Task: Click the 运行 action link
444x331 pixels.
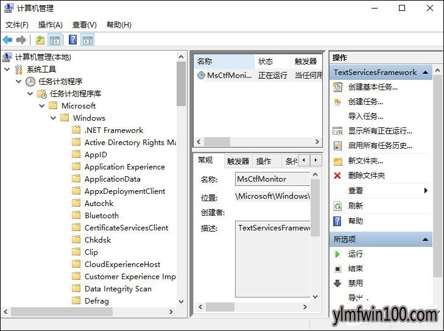Action: tap(355, 254)
